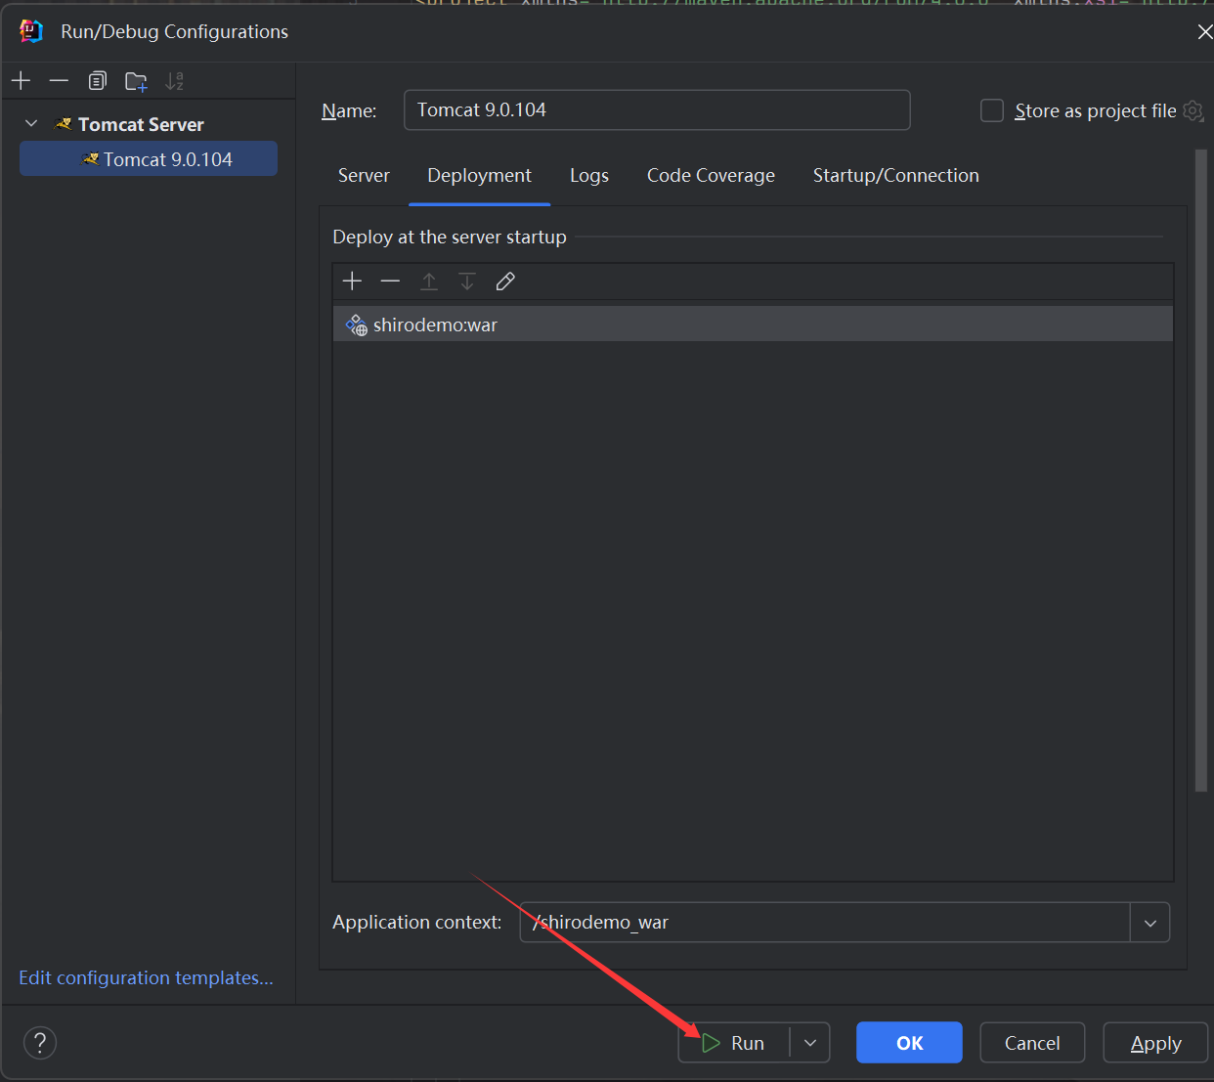Open Edit configuration templates link
1214x1082 pixels.
(x=146, y=977)
